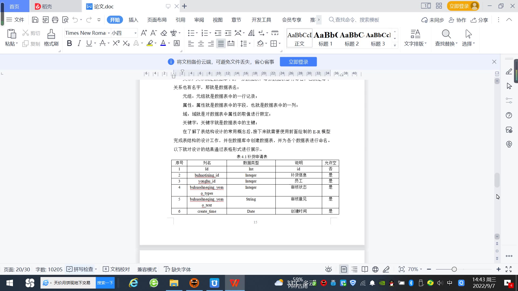Open Text Layout tool
This screenshot has width=518, height=291.
pyautogui.click(x=415, y=38)
